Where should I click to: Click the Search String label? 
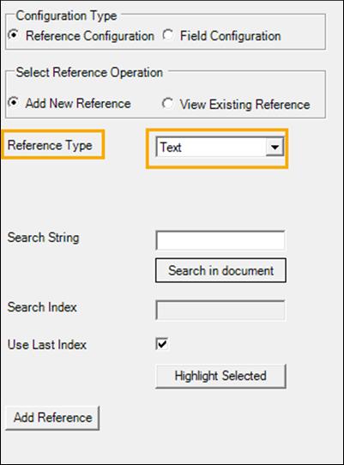click(43, 238)
